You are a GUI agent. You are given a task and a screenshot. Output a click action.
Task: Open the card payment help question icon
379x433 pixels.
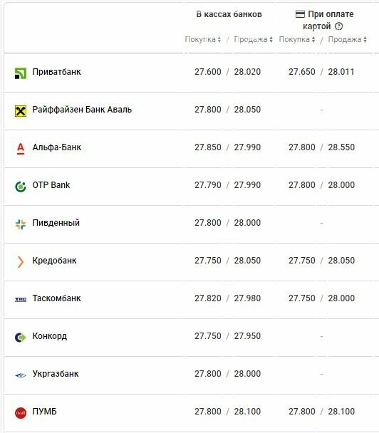[338, 26]
